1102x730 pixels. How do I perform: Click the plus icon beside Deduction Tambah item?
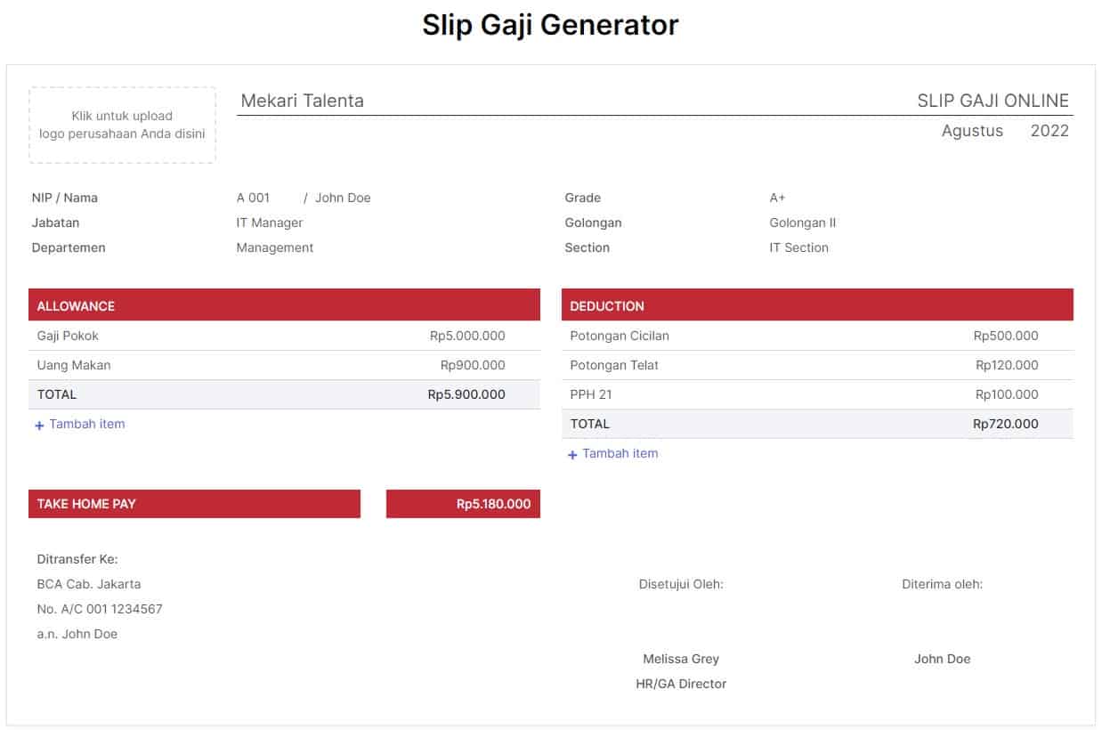(x=572, y=455)
